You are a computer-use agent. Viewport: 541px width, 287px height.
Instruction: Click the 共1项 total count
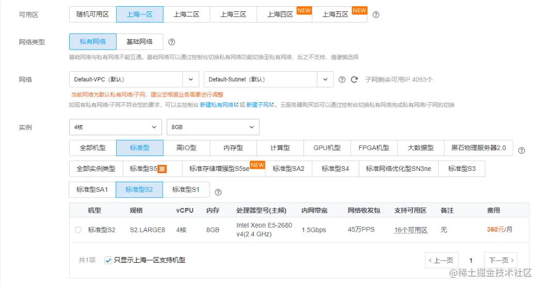point(87,260)
